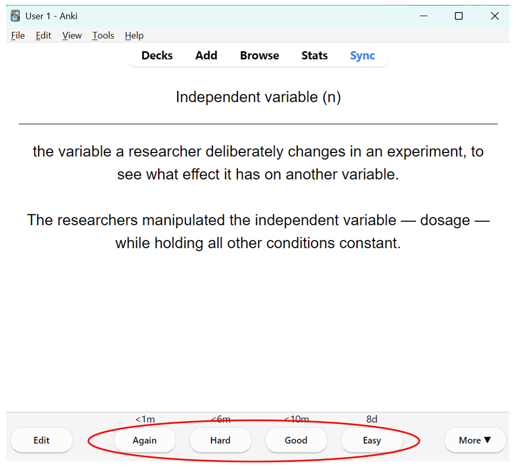Open the Tools menu
This screenshot has width=516, height=469.
click(x=103, y=36)
